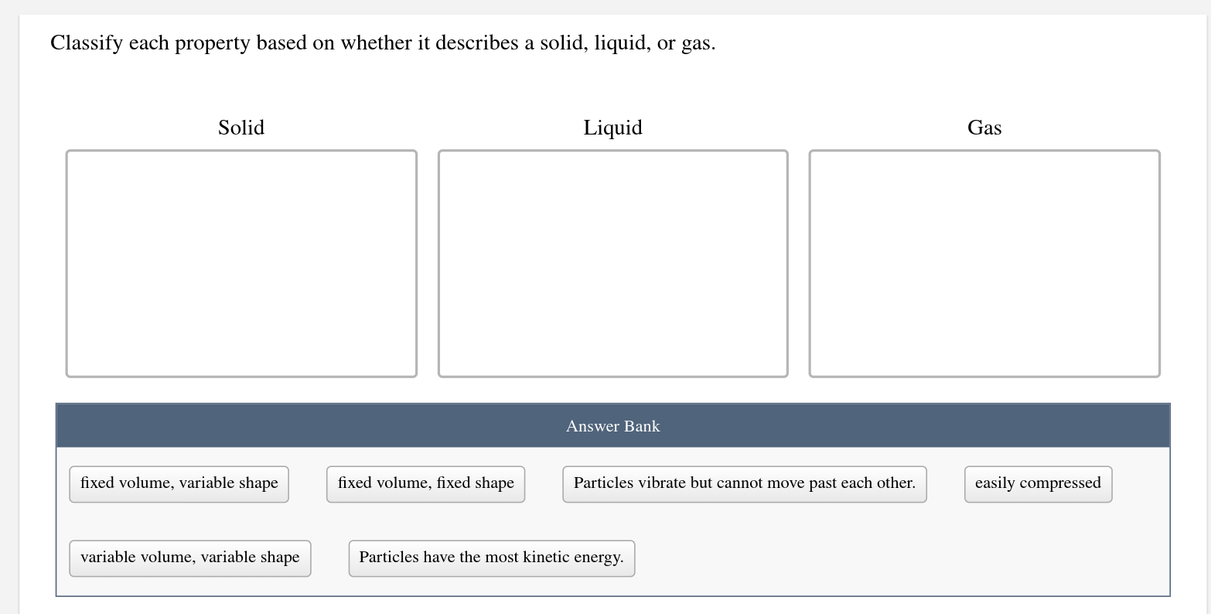The image size is (1211, 614).
Task: Click the Liquid category label
Action: [612, 128]
